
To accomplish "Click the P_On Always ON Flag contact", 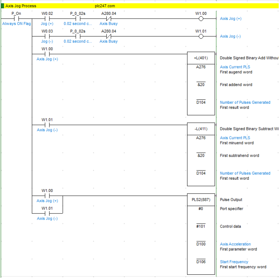I will pos(16,19).
